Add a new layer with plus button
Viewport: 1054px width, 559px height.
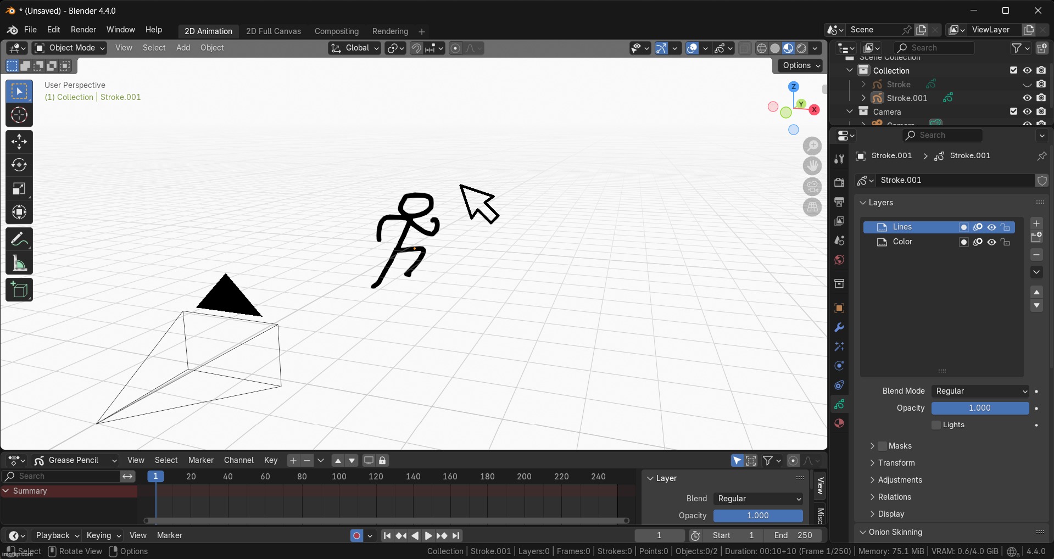click(x=1036, y=223)
